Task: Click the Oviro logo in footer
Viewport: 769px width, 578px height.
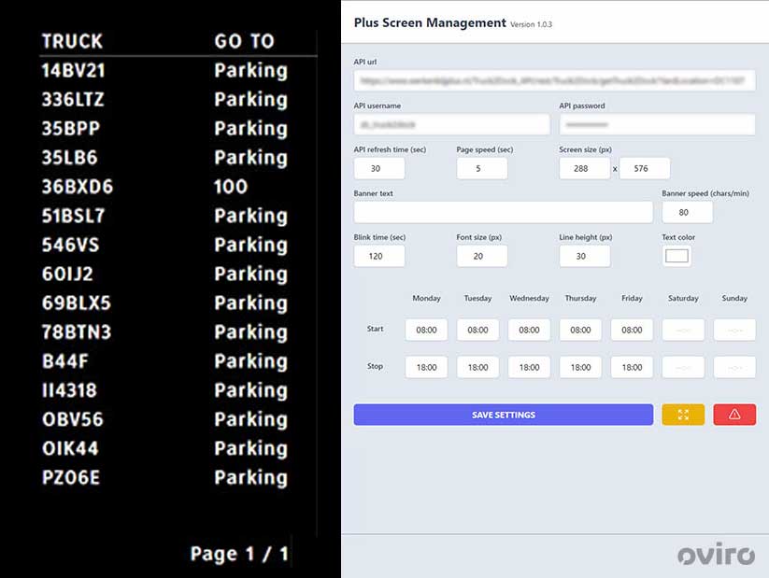Action: pyautogui.click(x=716, y=557)
